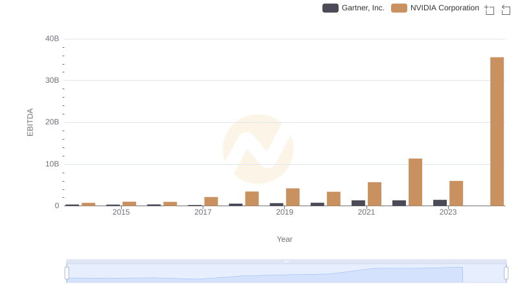Click the zoom reset icon
This screenshot has height=298, width=518.
coord(506,10)
